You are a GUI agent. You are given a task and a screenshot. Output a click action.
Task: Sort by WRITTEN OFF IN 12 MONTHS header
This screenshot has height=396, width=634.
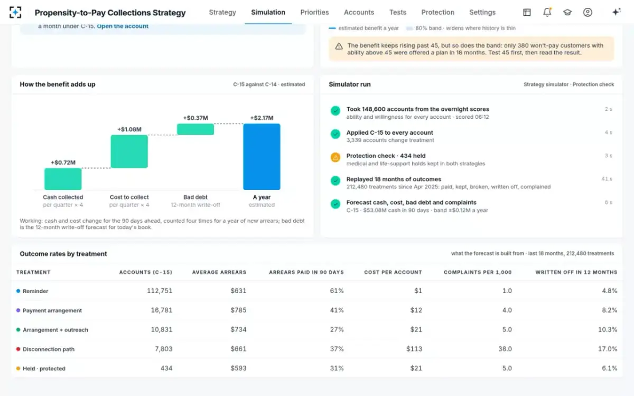[576, 272]
